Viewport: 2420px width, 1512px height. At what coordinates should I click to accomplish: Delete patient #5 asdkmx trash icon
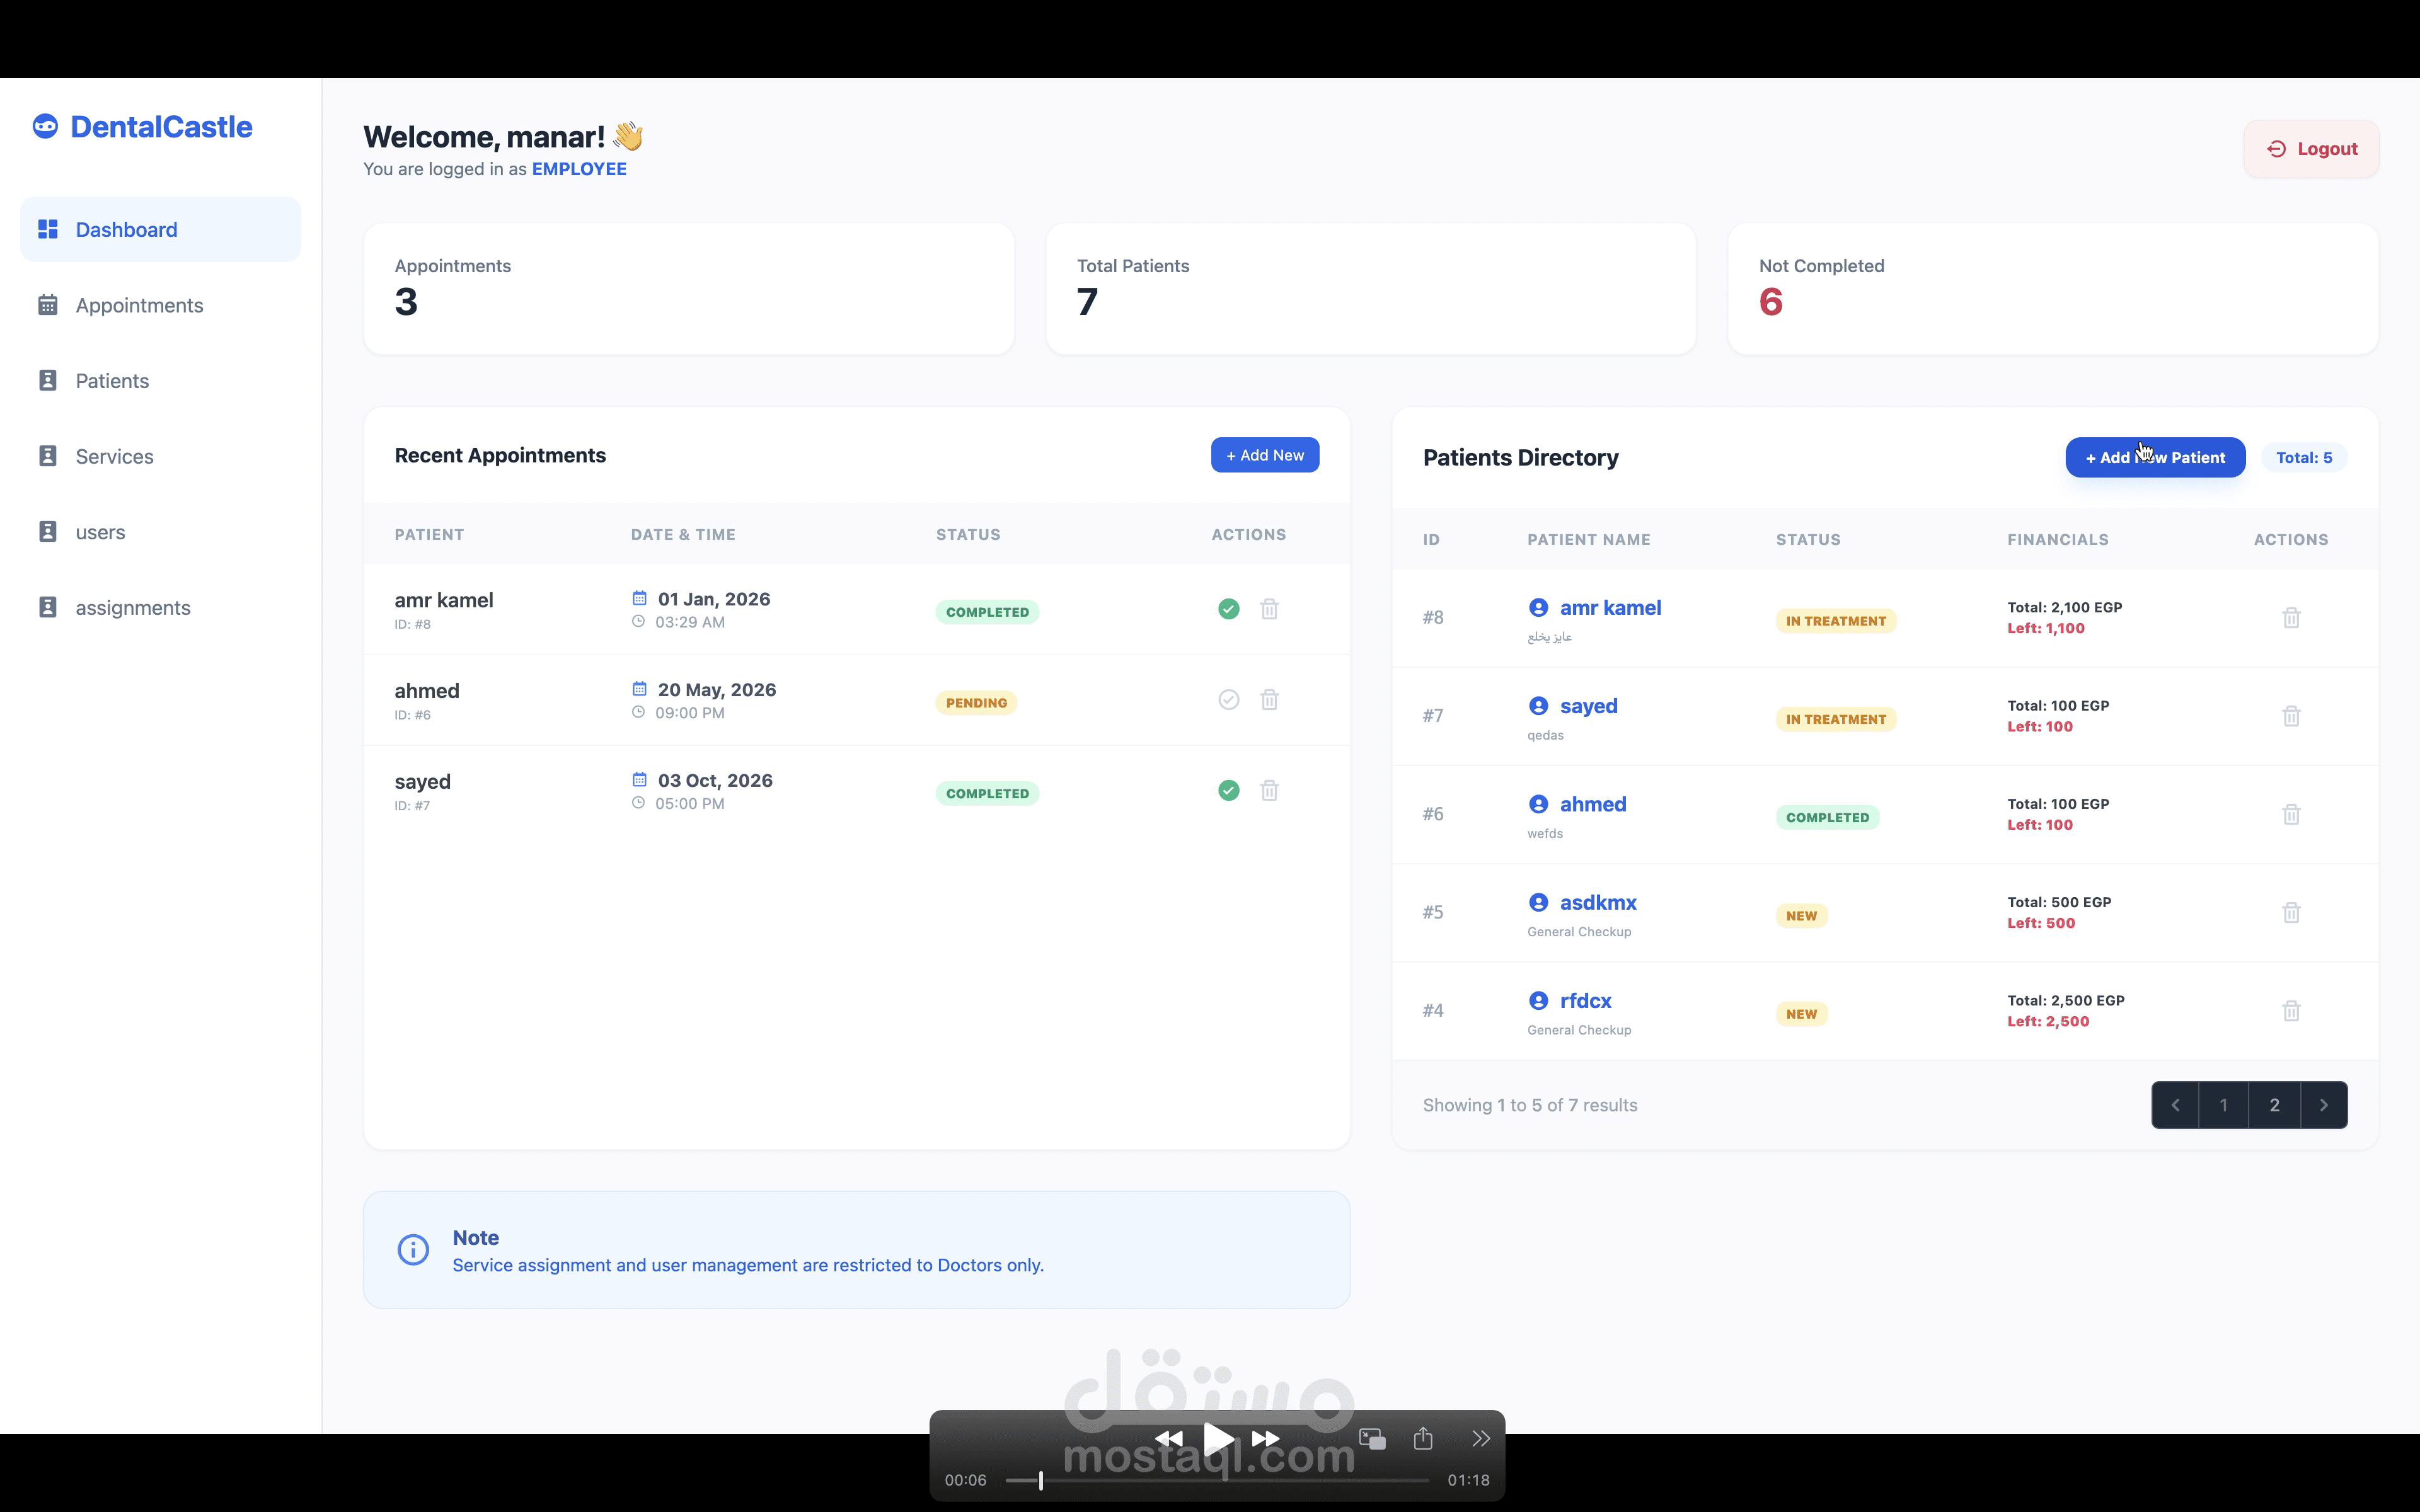(2291, 912)
